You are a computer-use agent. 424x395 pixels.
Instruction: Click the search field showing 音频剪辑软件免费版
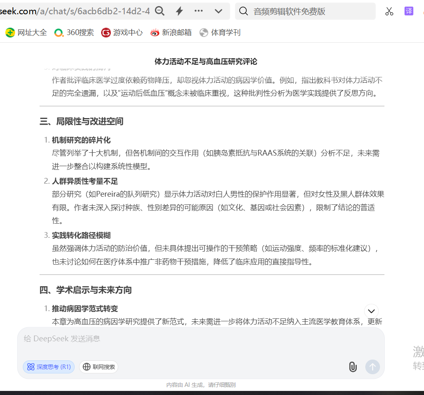(305, 11)
